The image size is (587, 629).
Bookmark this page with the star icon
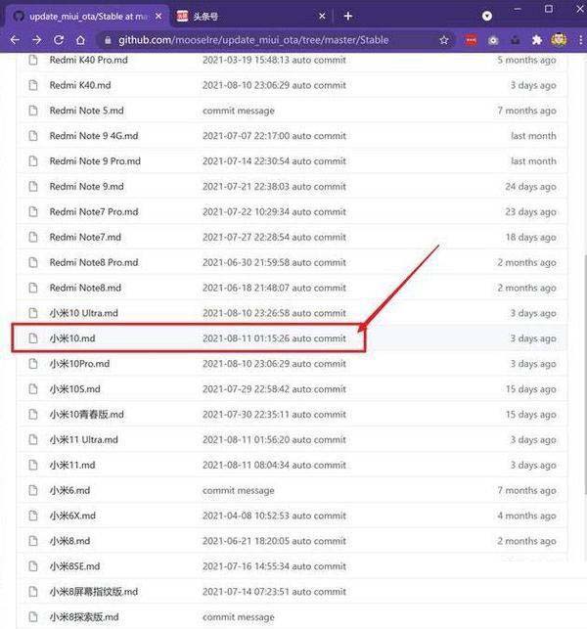click(444, 40)
